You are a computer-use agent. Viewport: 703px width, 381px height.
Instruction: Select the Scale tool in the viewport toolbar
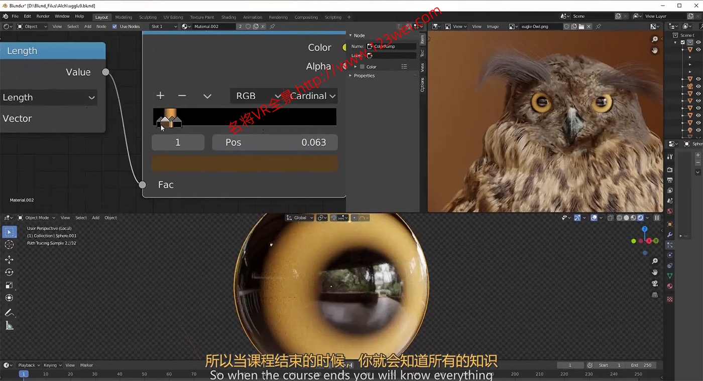click(9, 285)
